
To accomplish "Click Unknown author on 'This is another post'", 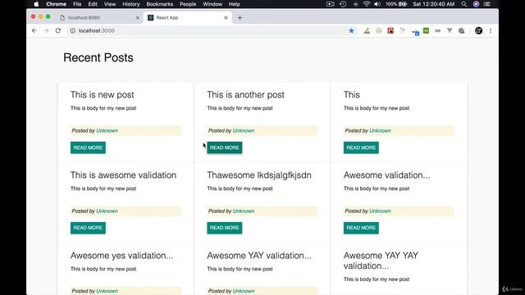I will [244, 131].
